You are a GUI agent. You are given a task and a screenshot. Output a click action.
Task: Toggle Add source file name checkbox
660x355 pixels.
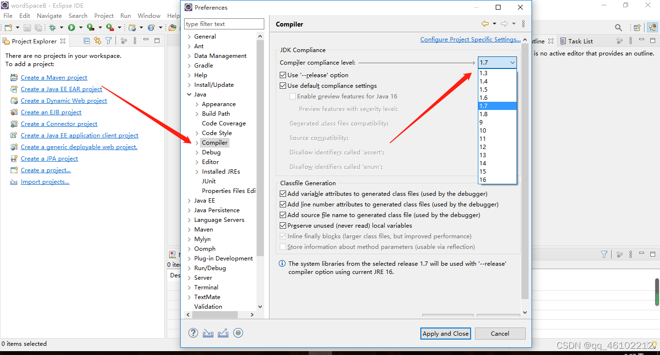[x=283, y=215]
